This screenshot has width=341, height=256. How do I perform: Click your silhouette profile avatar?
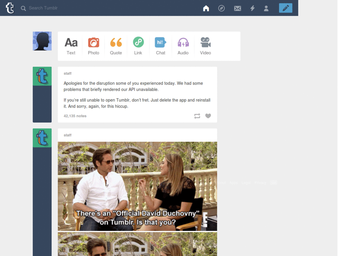click(42, 41)
